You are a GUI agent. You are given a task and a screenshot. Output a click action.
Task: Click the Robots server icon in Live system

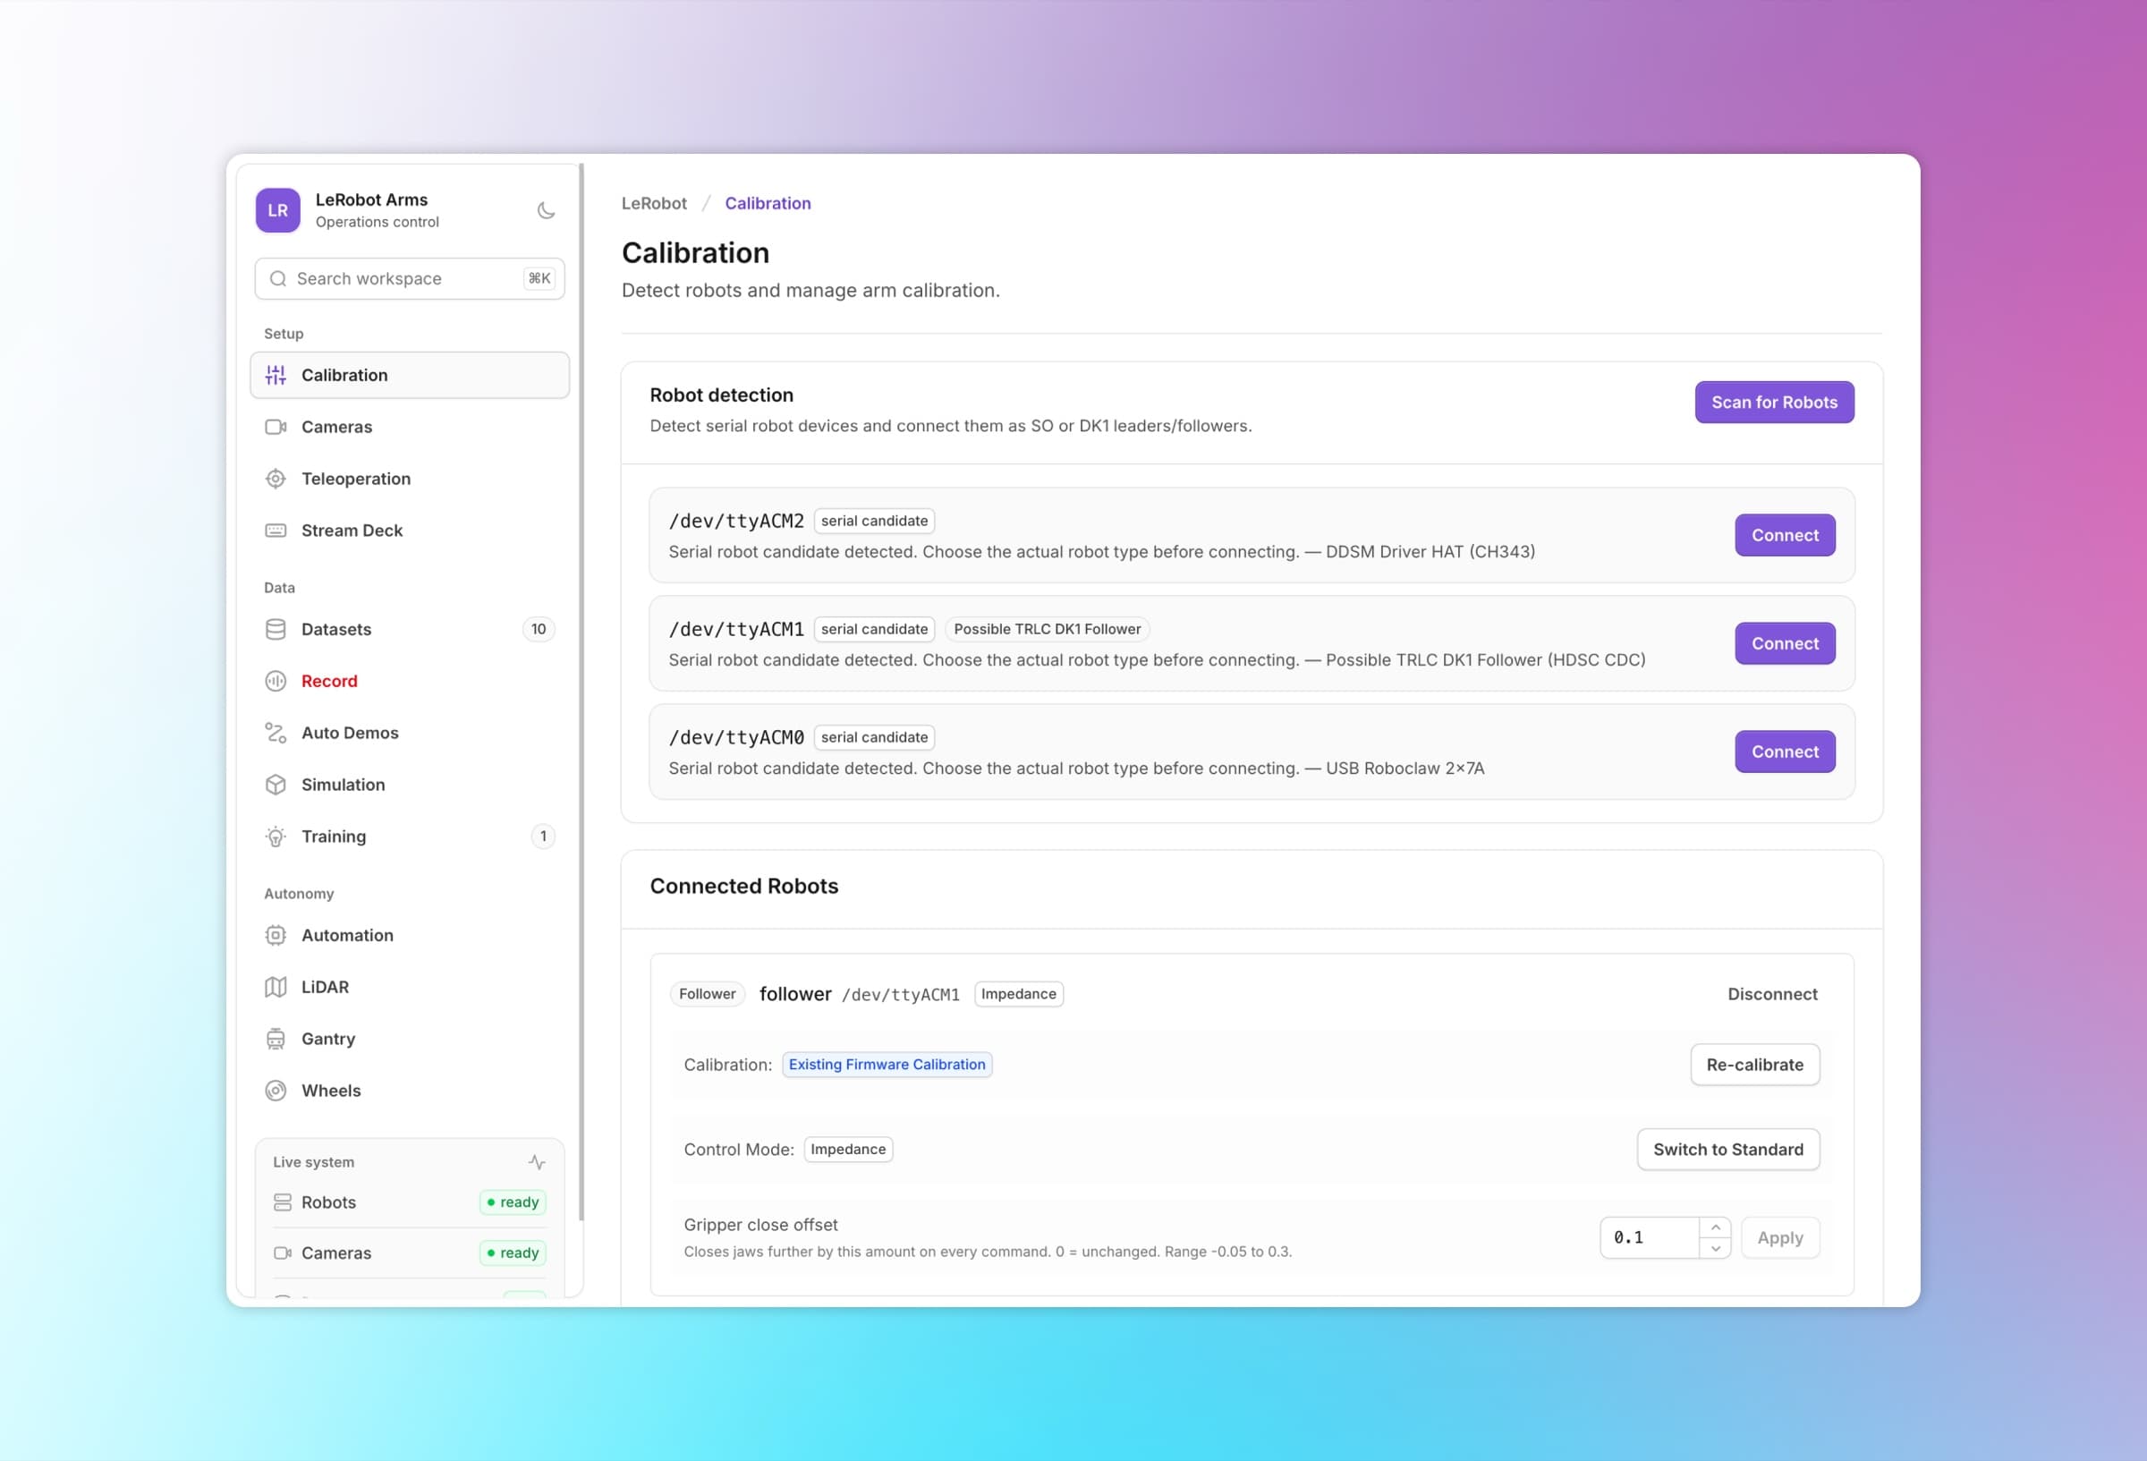(283, 1202)
